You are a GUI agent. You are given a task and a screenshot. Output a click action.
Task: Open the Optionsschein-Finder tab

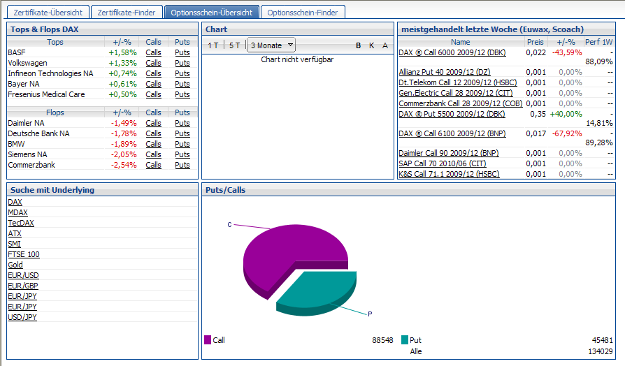pyautogui.click(x=303, y=12)
